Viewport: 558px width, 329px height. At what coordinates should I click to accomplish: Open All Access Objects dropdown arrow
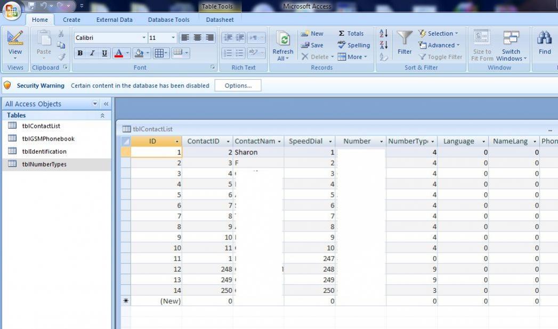(95, 104)
